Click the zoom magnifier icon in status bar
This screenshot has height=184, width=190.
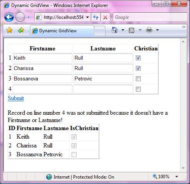[x=155, y=176]
